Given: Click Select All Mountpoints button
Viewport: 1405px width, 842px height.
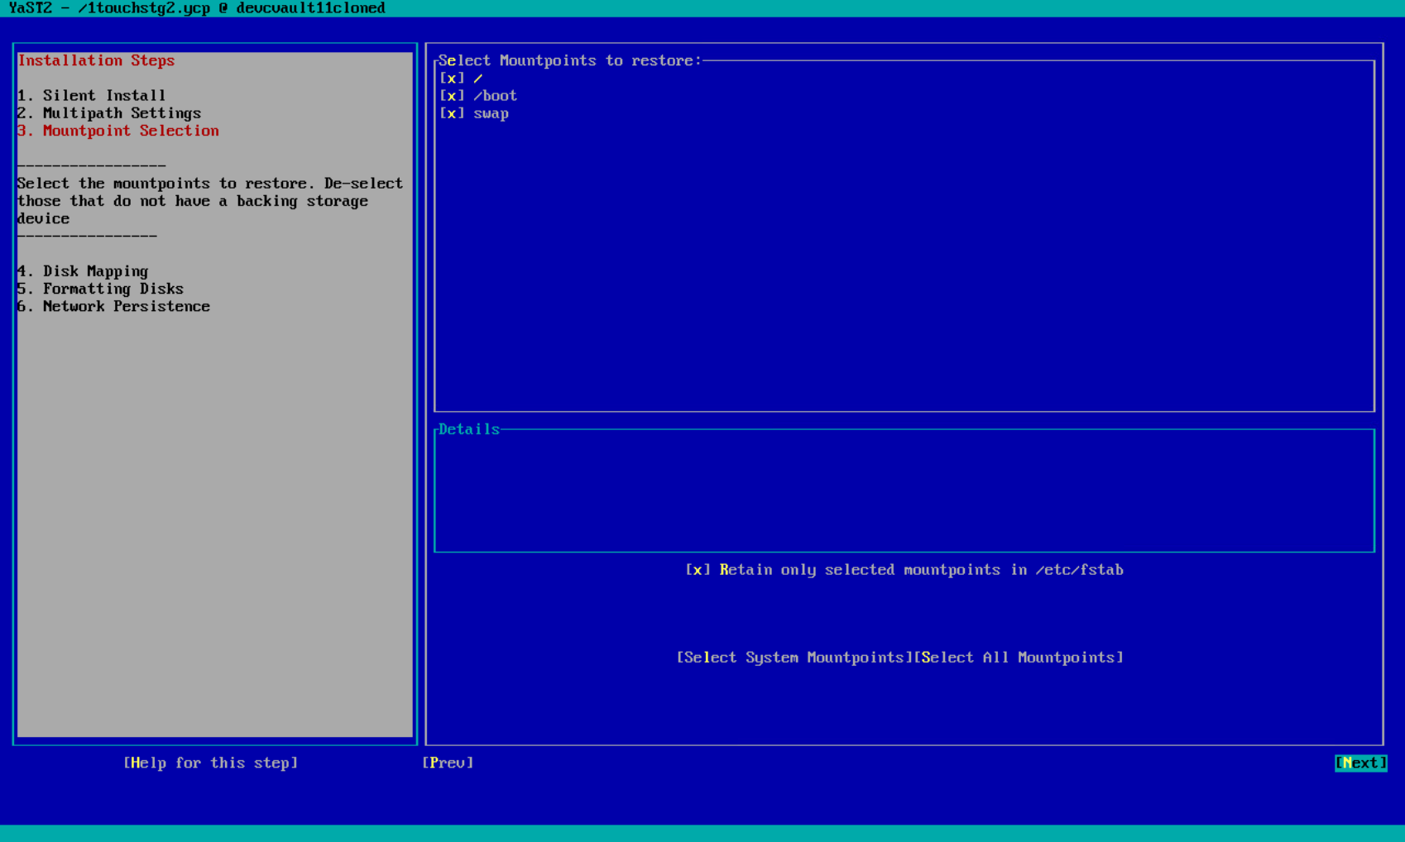Looking at the screenshot, I should [x=1019, y=658].
